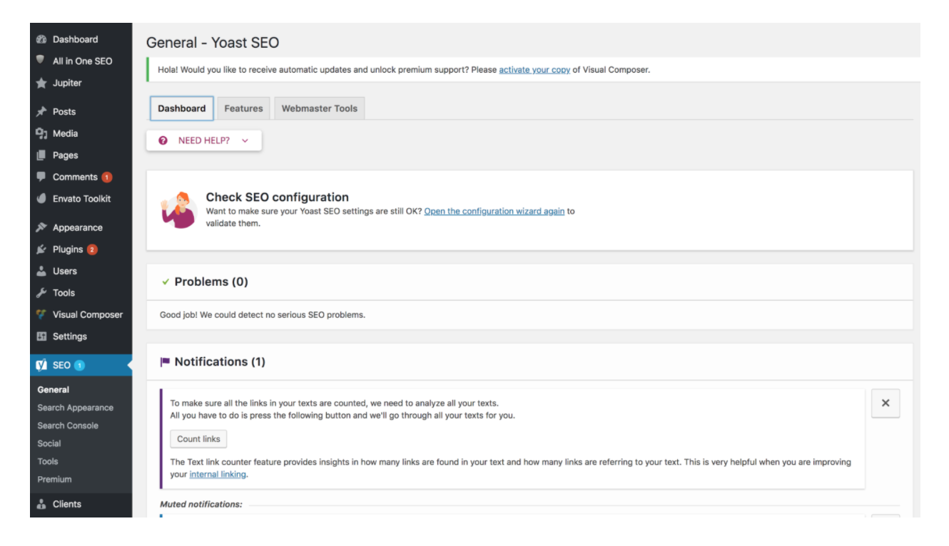Go to the Posts menu label

click(x=64, y=112)
